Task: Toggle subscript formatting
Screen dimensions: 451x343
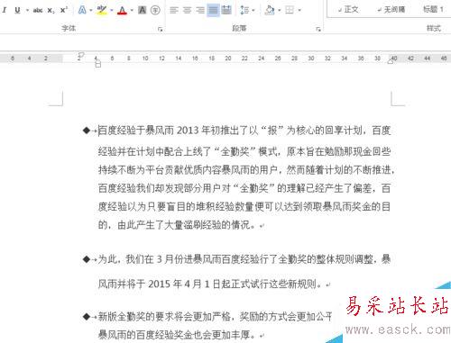Action: click(x=51, y=11)
